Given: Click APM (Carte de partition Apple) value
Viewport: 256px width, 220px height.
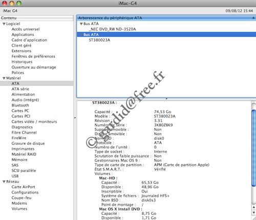Looking at the screenshot, I should tap(182, 165).
